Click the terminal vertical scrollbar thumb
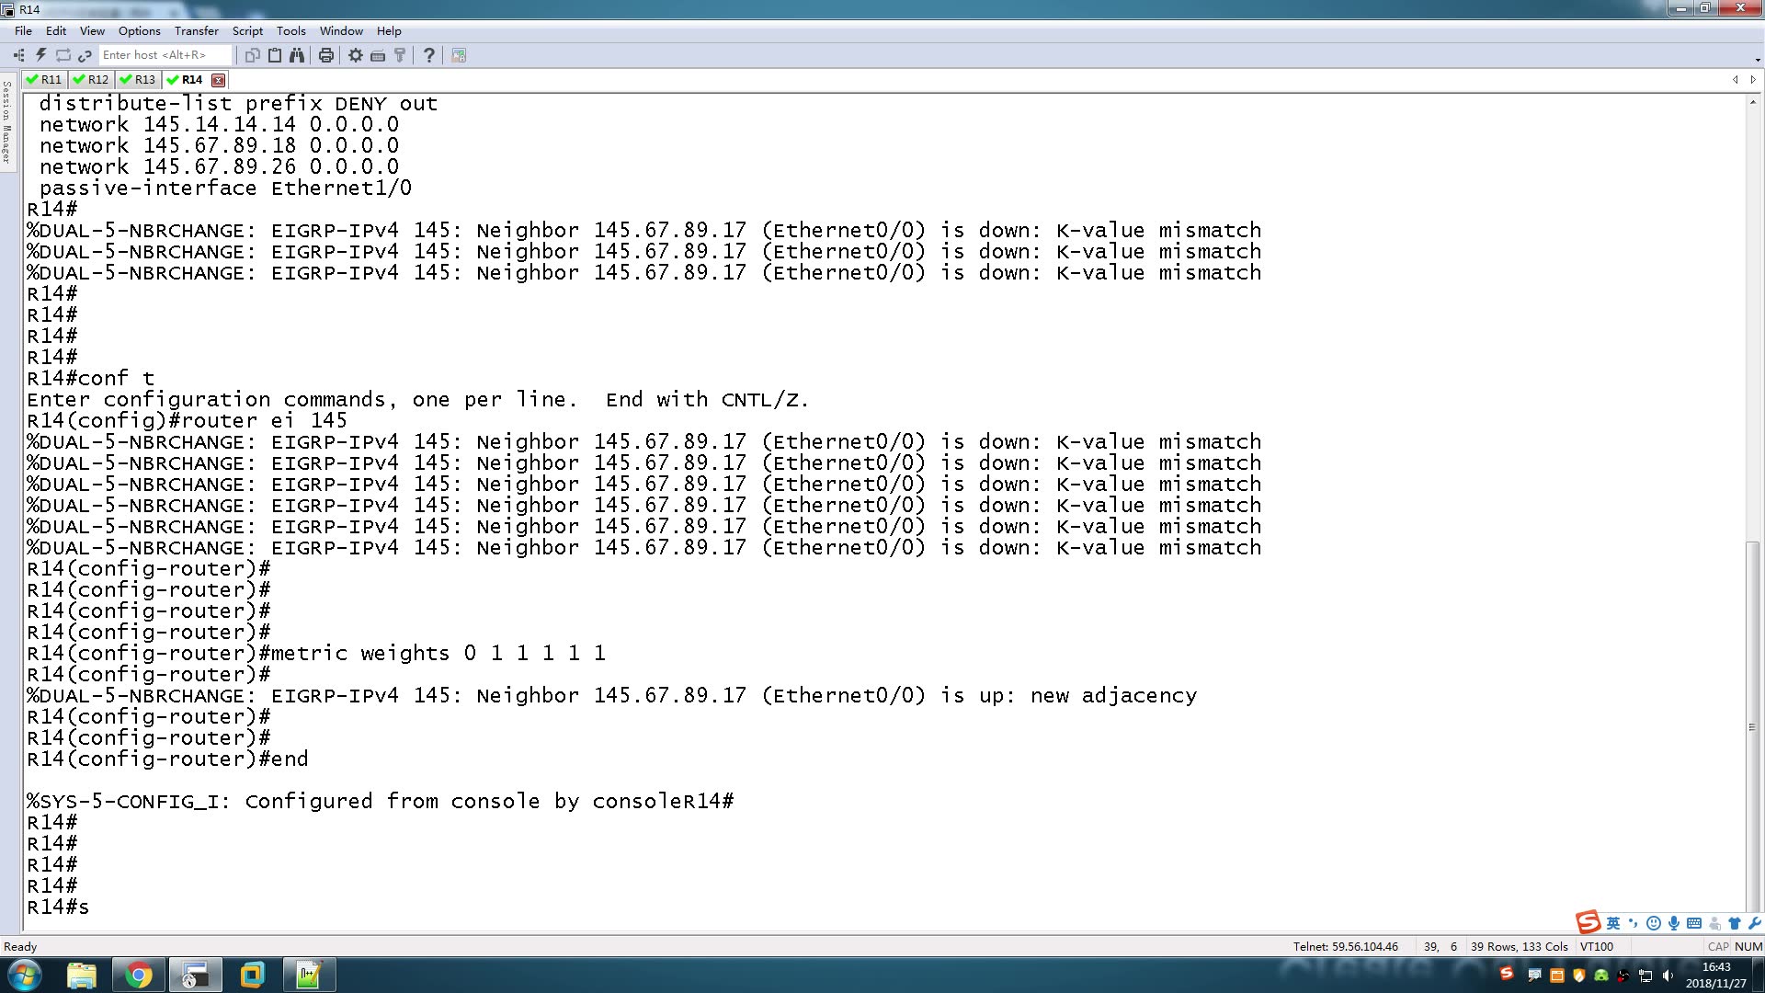 (x=1753, y=726)
